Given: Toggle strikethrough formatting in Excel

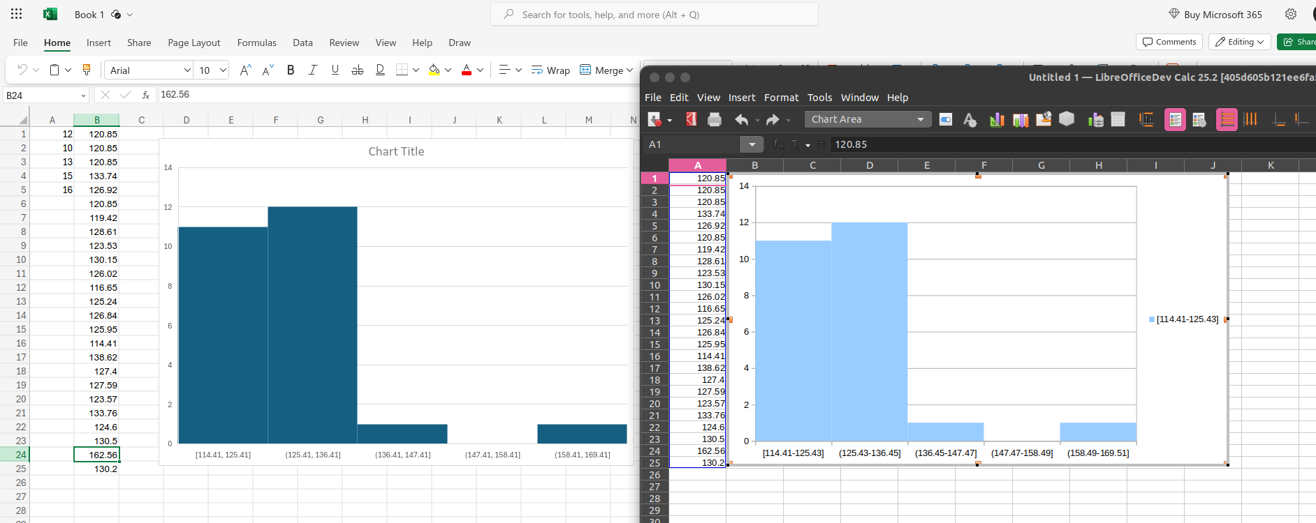Looking at the screenshot, I should [358, 70].
